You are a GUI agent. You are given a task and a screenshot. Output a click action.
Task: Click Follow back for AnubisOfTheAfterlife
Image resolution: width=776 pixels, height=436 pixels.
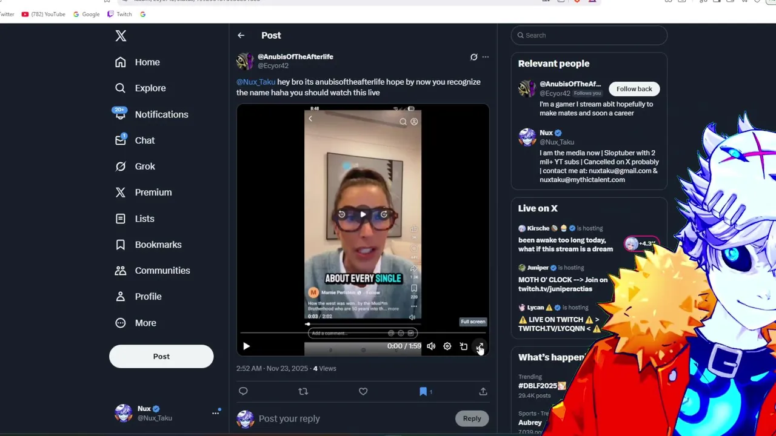coord(634,89)
